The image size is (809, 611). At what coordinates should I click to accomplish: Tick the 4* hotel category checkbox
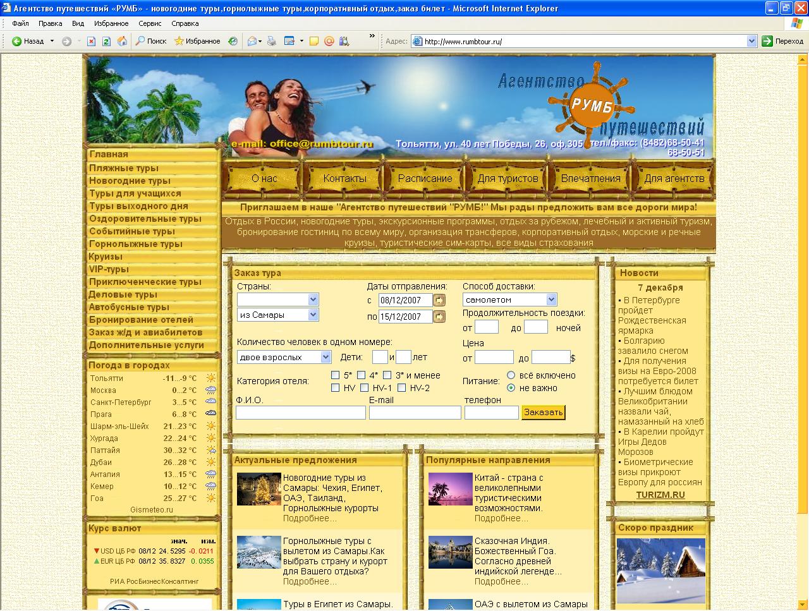[361, 375]
